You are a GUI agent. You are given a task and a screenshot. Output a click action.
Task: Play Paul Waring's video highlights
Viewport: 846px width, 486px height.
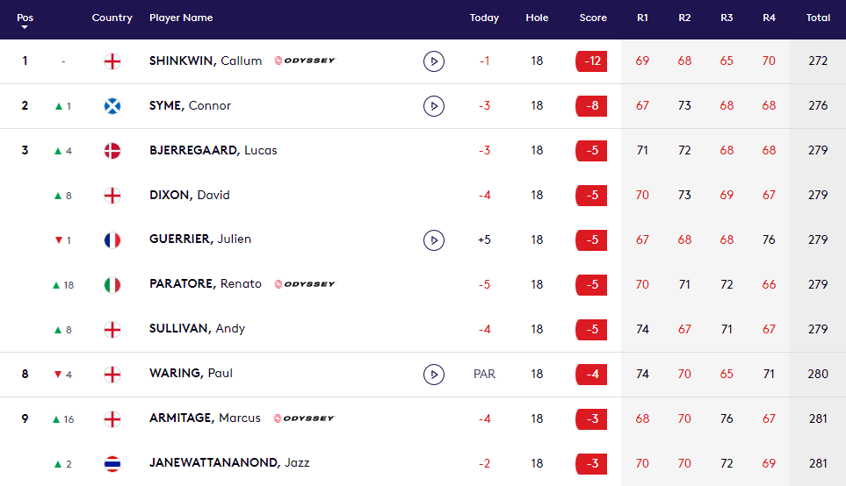[433, 374]
